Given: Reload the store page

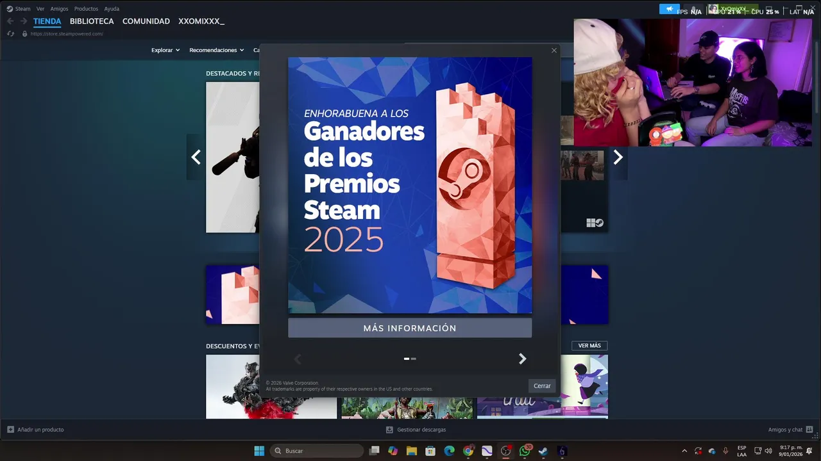Looking at the screenshot, I should [10, 33].
